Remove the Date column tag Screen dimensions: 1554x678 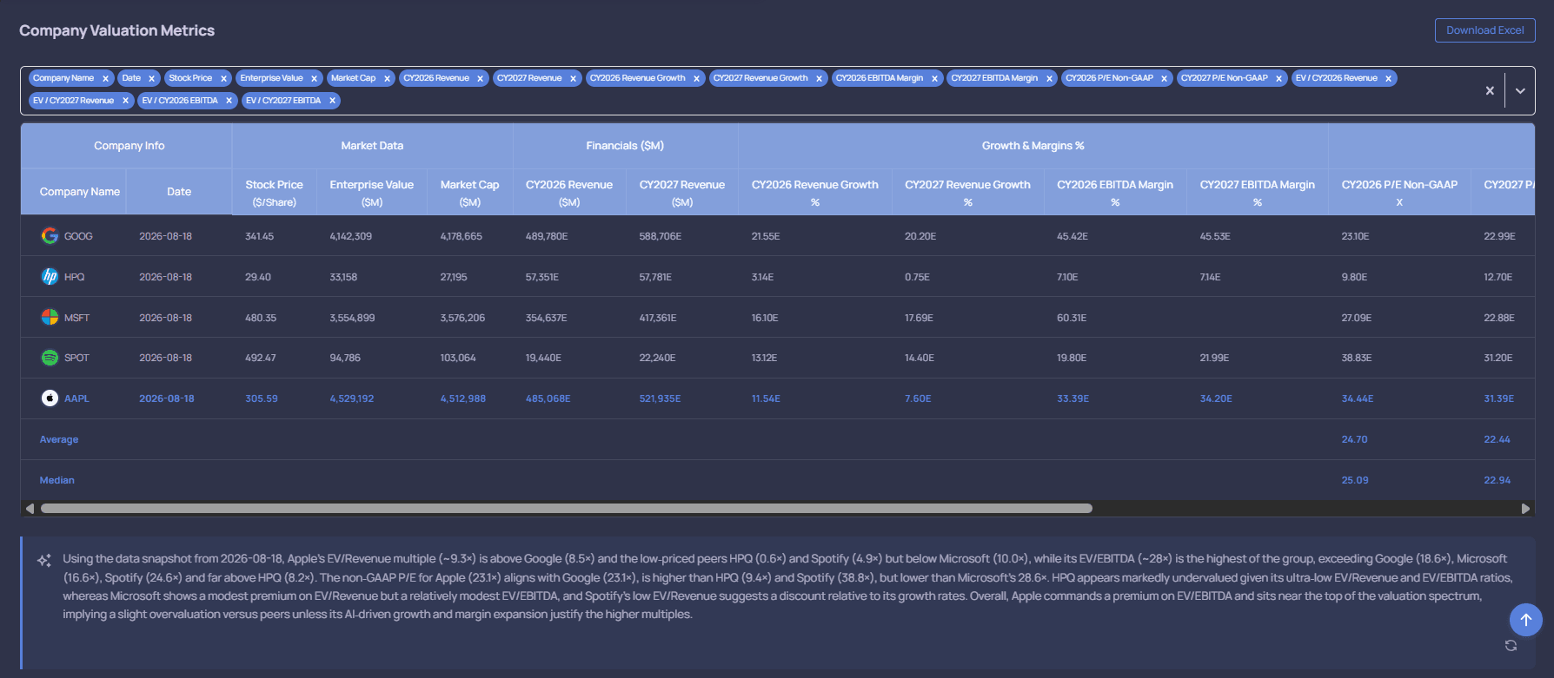tap(151, 78)
